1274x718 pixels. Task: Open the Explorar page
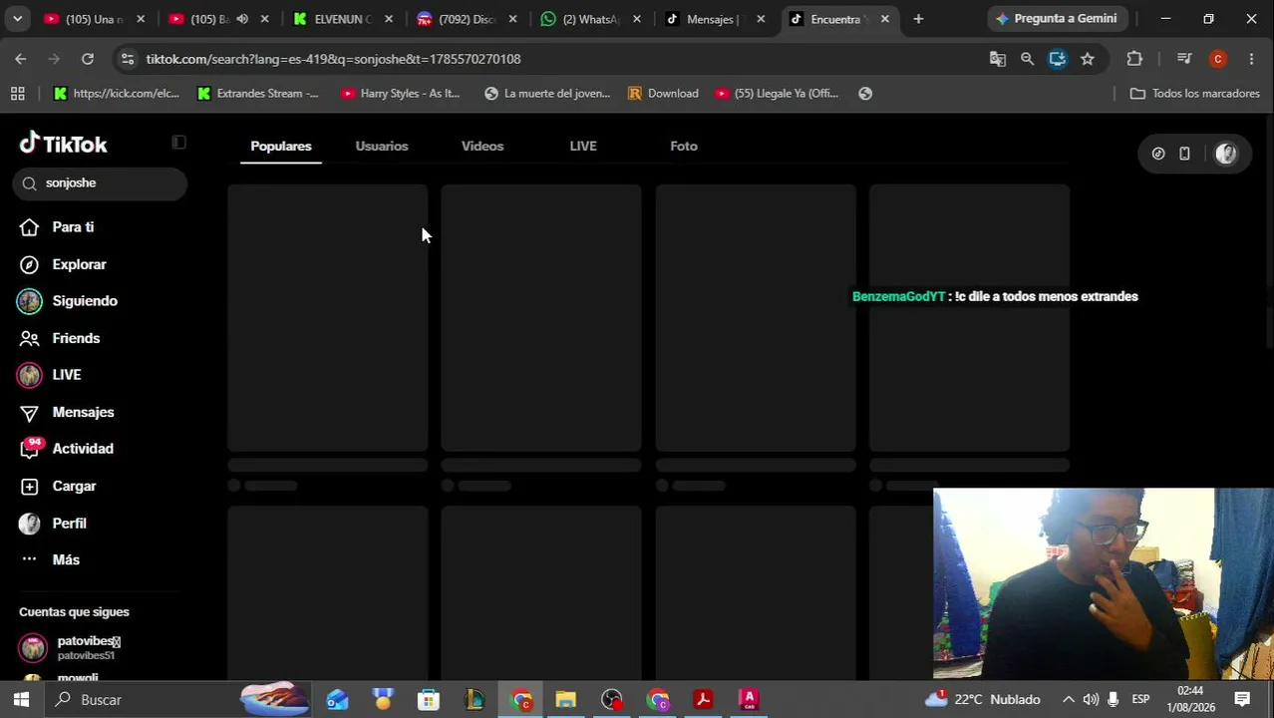pos(79,264)
